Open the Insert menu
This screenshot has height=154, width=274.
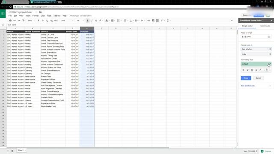coord(28,16)
